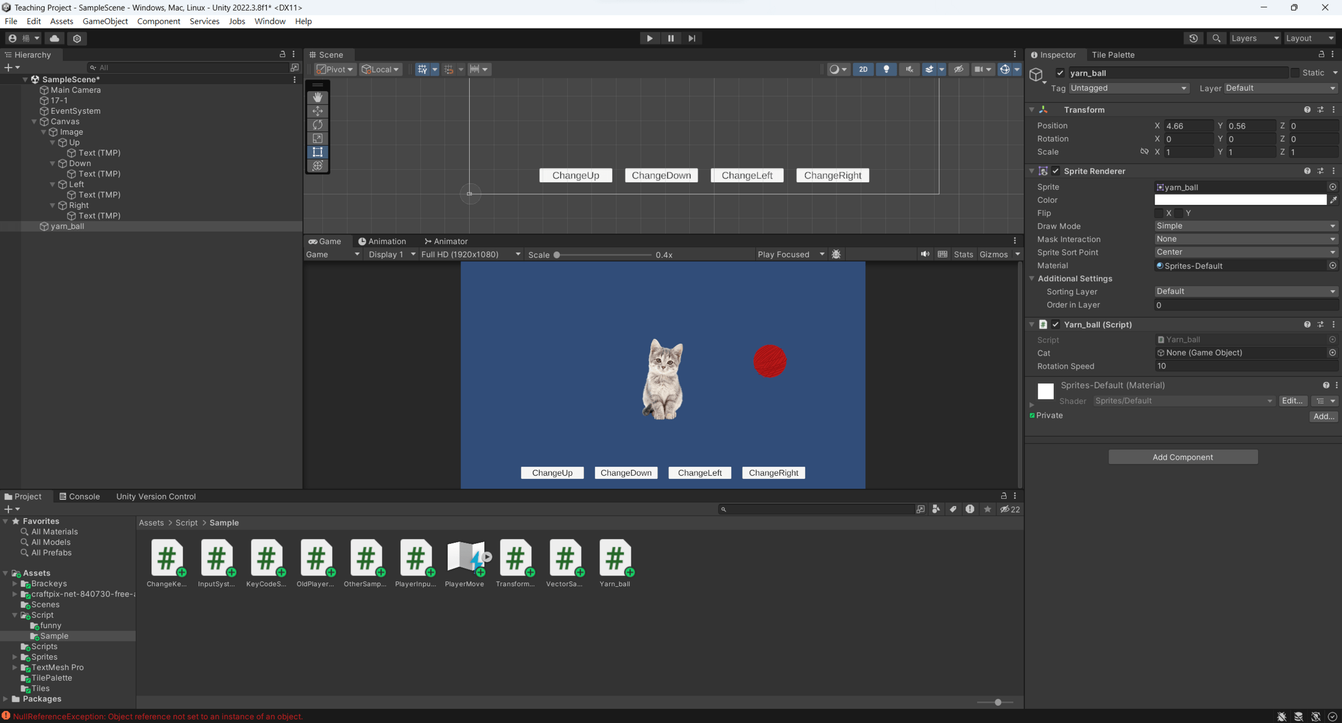Select the Move tool in Scene view
Image resolution: width=1342 pixels, height=723 pixels.
click(x=317, y=111)
